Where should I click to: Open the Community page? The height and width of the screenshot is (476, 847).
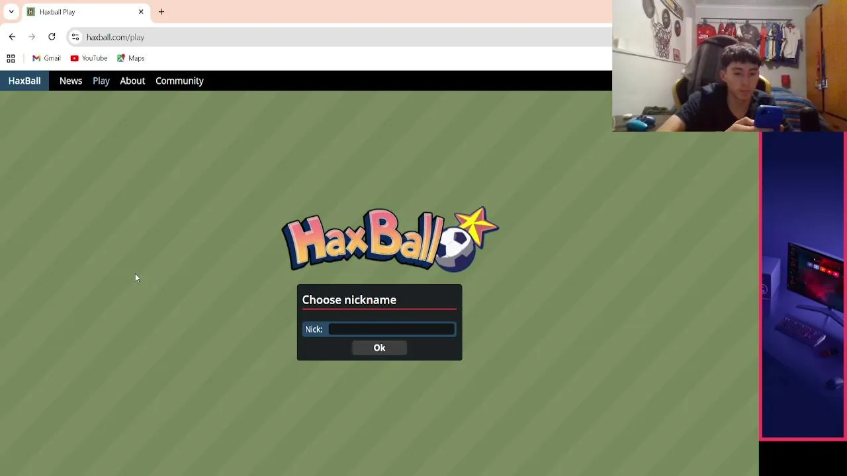coord(179,81)
